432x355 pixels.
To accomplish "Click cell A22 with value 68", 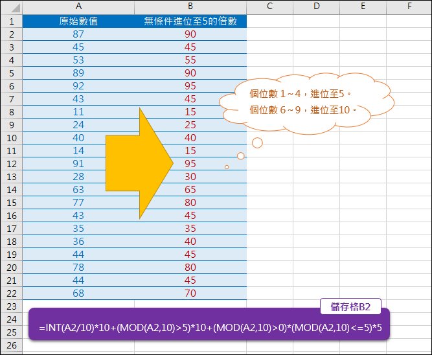I will pos(78,293).
